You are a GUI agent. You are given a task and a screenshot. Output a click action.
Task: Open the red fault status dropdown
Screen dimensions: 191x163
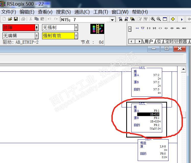click(x=36, y=28)
